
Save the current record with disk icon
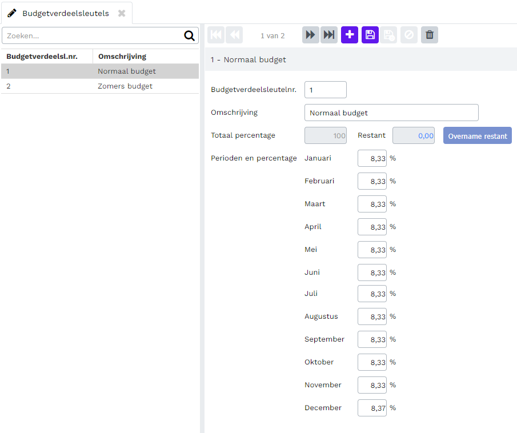pos(370,35)
